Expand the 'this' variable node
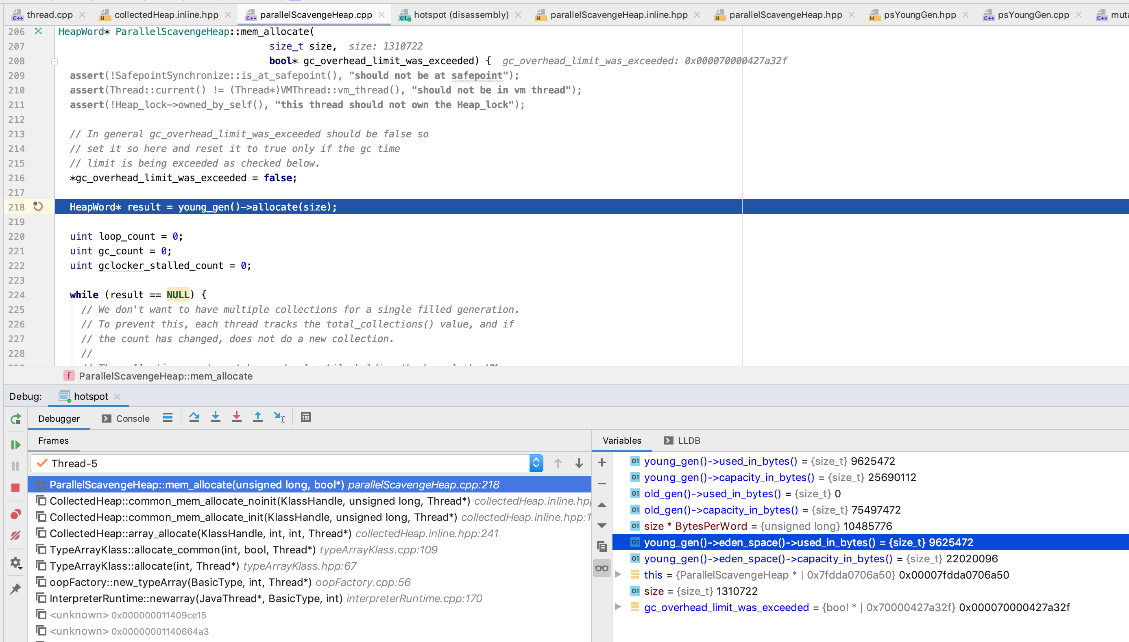 pos(618,575)
